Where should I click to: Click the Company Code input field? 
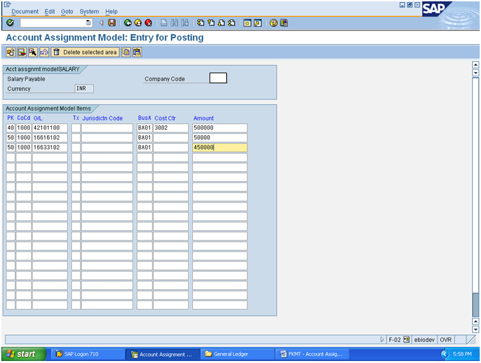tap(218, 78)
